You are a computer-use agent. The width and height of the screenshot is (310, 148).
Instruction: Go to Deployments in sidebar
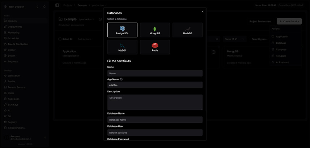point(25,27)
